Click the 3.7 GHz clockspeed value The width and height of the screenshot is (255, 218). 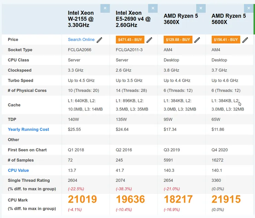(x=219, y=70)
